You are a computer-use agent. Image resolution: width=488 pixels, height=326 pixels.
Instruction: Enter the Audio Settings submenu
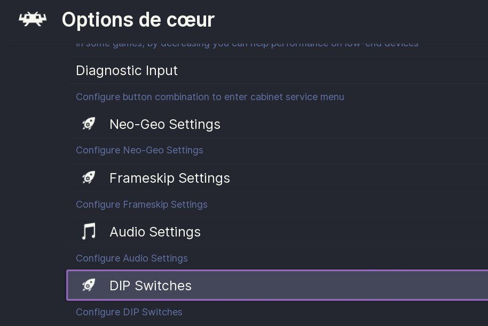click(155, 232)
